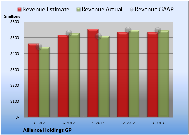
Task: Select the red estimate bar for 3-2012
Action: [33, 80]
